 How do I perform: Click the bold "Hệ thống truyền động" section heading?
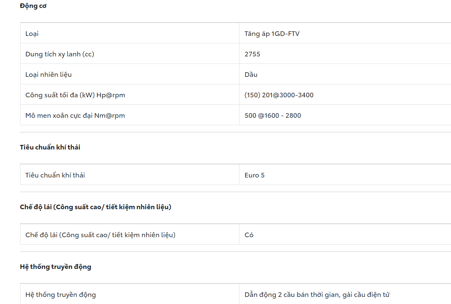click(x=56, y=267)
